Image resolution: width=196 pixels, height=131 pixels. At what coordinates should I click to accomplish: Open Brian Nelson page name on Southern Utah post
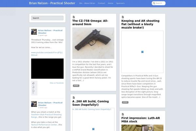(50, 104)
